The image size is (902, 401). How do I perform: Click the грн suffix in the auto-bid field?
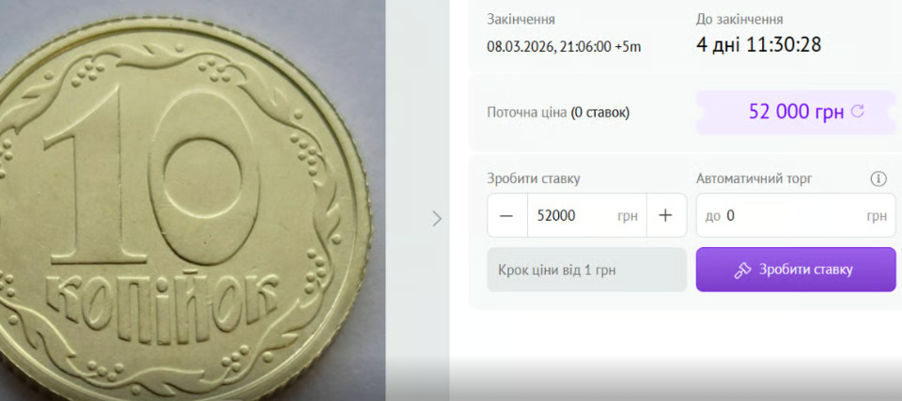[877, 216]
